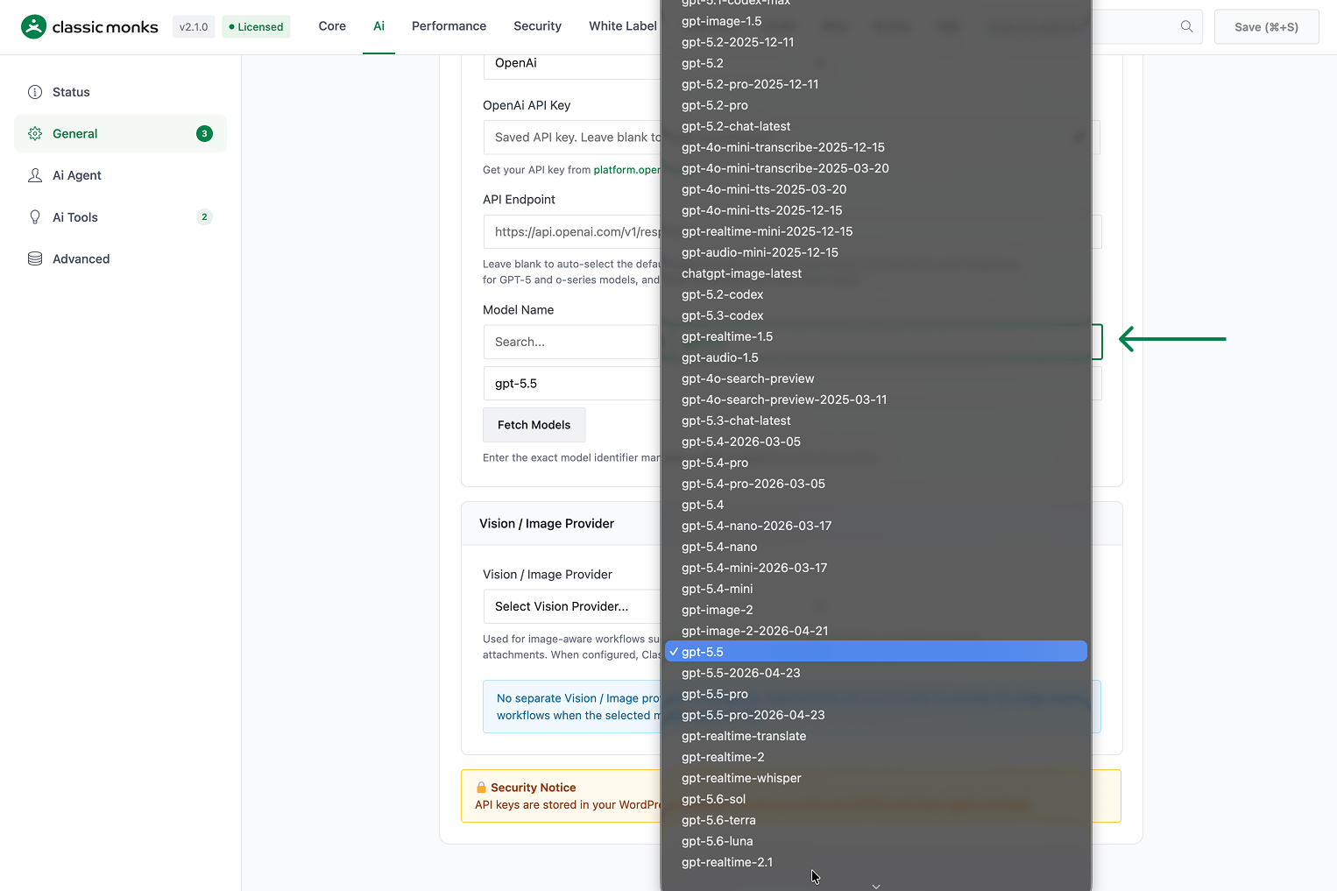1337x891 pixels.
Task: Select the gpt-5.2-codex model
Action: (x=876, y=294)
